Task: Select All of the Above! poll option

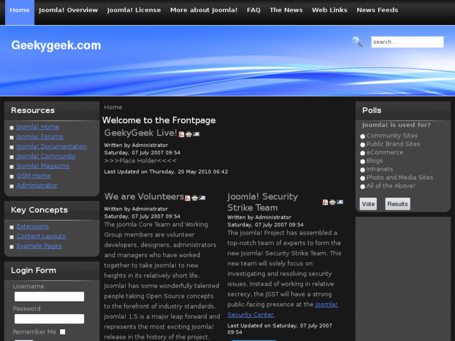Action: pyautogui.click(x=362, y=186)
